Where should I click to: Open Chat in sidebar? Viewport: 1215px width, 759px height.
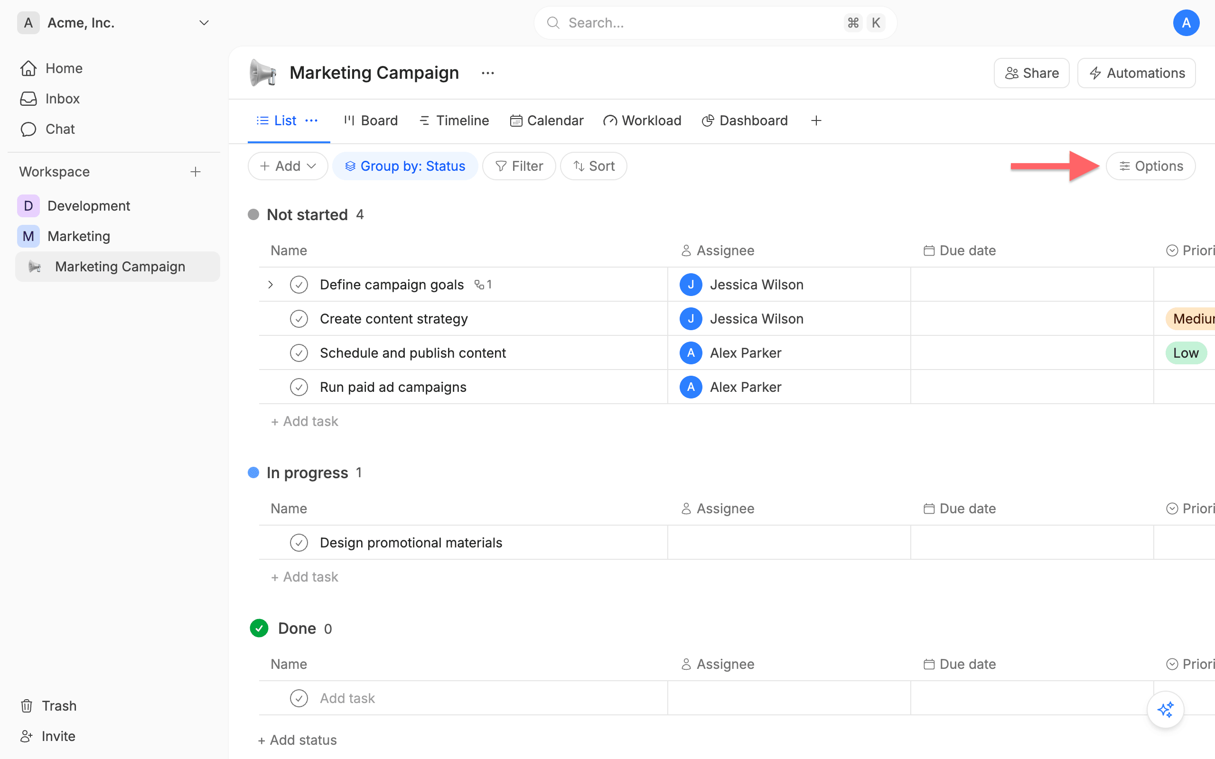click(47, 129)
